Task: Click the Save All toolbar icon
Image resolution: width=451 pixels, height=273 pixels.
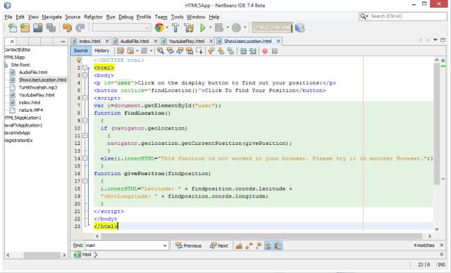Action: click(51, 28)
